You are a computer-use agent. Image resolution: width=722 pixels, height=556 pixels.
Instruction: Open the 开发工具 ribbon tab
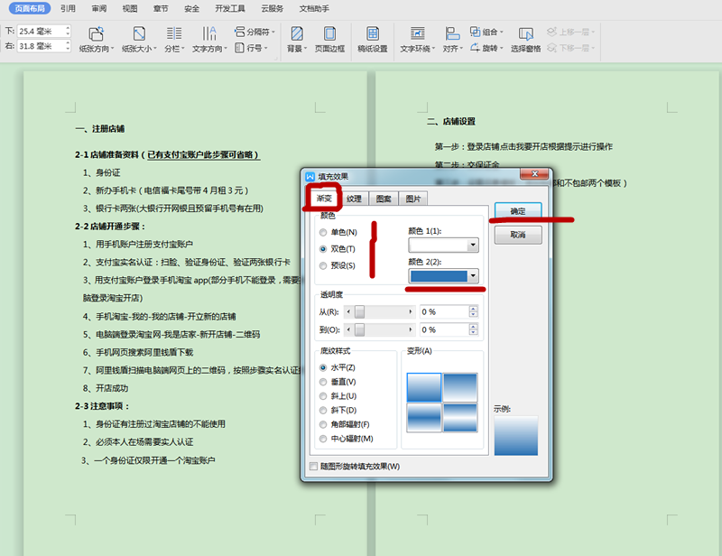point(230,8)
